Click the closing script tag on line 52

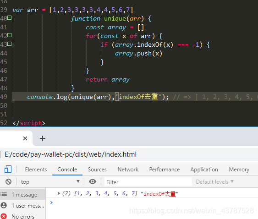[29, 123]
